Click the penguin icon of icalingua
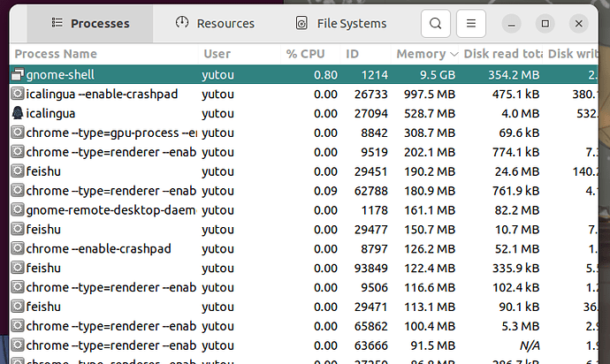Screen dimensions: 610x364 pos(18,113)
